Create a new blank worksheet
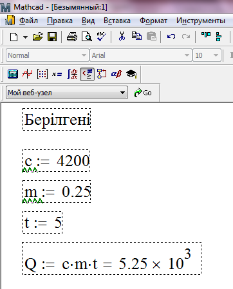The height and width of the screenshot is (289, 233). 14,37
